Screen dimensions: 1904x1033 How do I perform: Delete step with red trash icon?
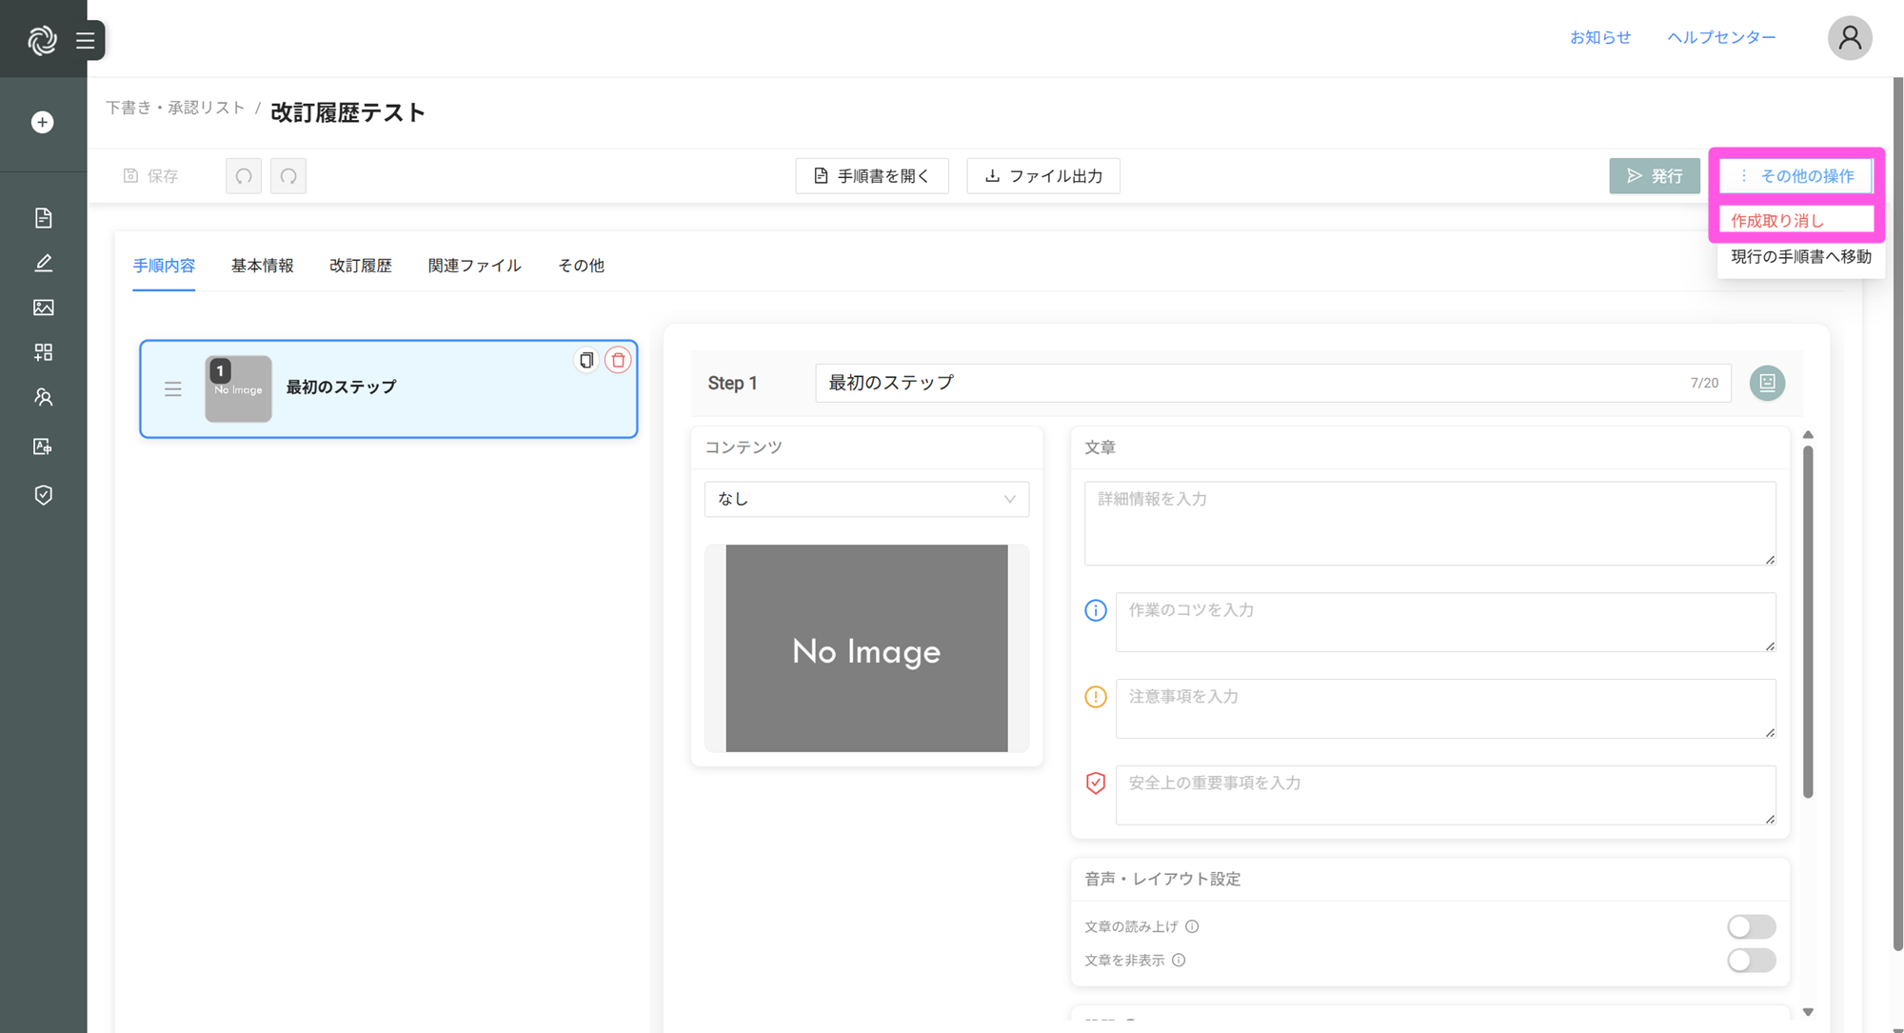pyautogui.click(x=618, y=360)
